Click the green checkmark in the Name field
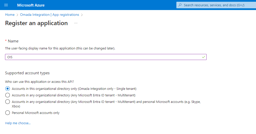The image size is (256, 134). click(x=203, y=57)
